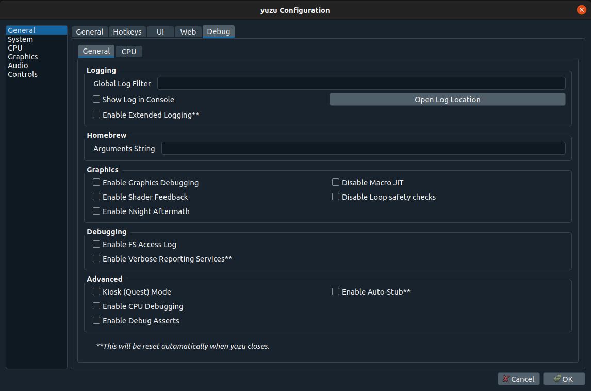
Task: Toggle Enable Extended Logging checkbox
Action: tap(96, 115)
